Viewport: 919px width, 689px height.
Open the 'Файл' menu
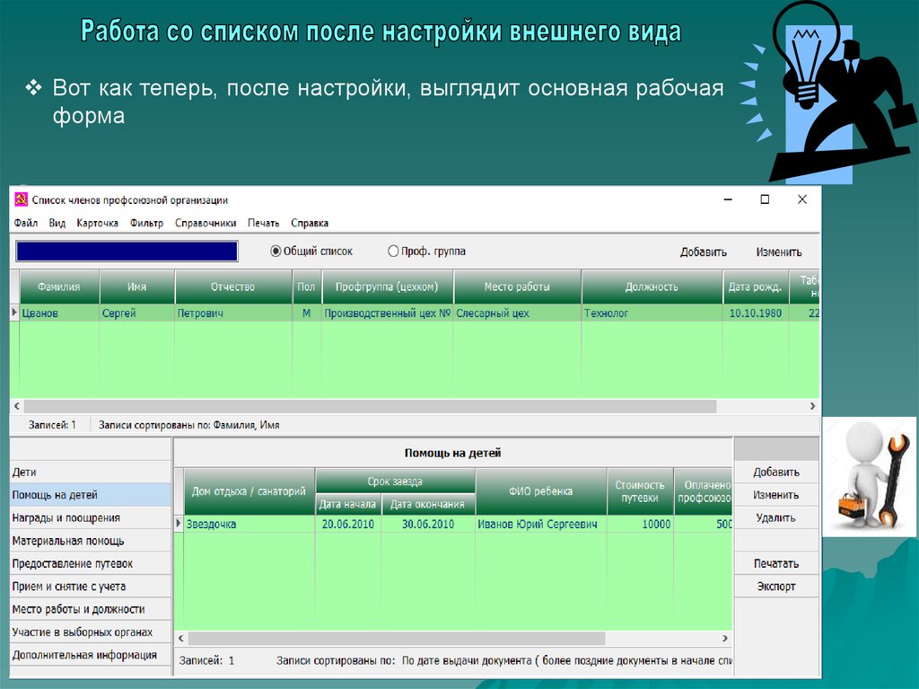pos(25,223)
